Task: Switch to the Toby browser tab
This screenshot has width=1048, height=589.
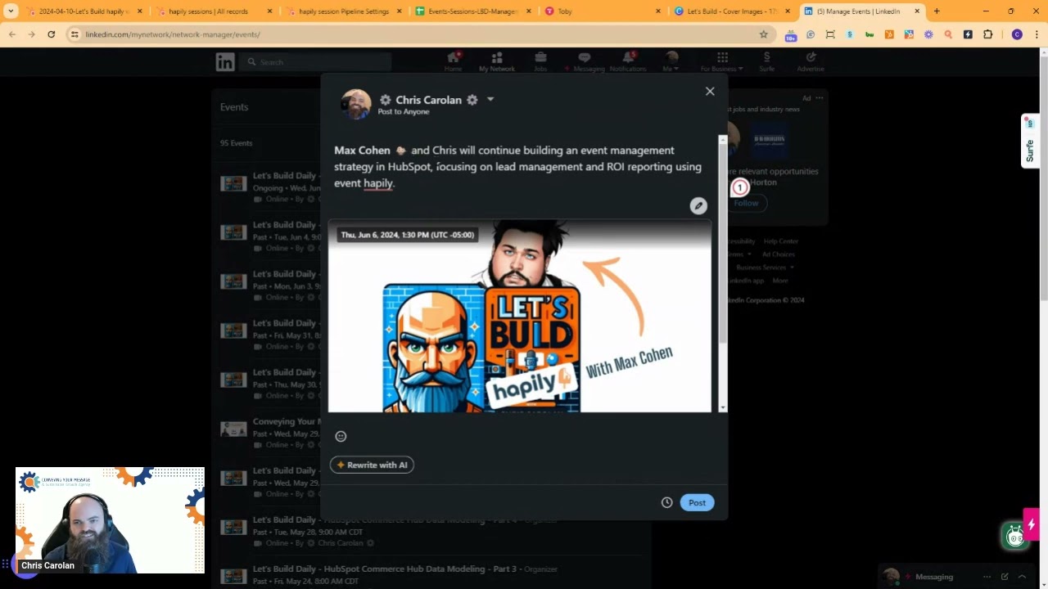Action: pyautogui.click(x=602, y=11)
